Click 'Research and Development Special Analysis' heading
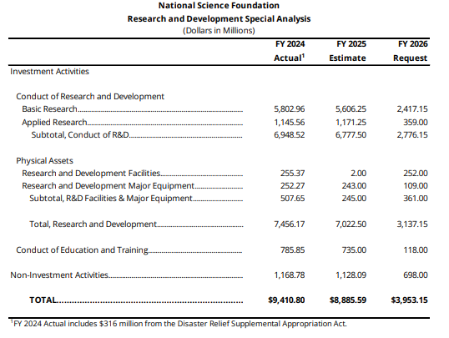Screen dimensions: 449x338 coord(219,19)
